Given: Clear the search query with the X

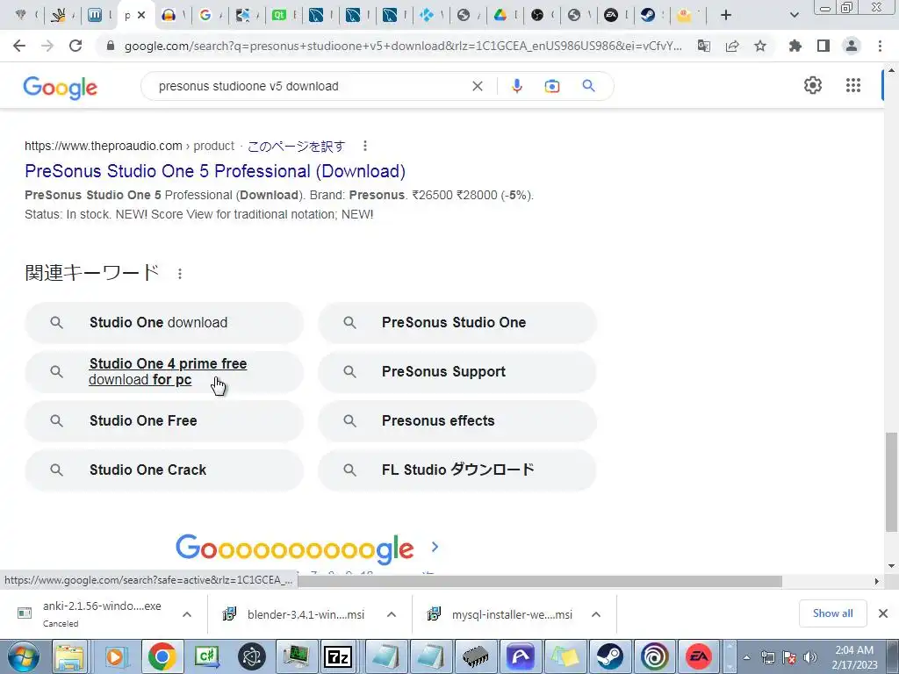Looking at the screenshot, I should pyautogui.click(x=477, y=86).
